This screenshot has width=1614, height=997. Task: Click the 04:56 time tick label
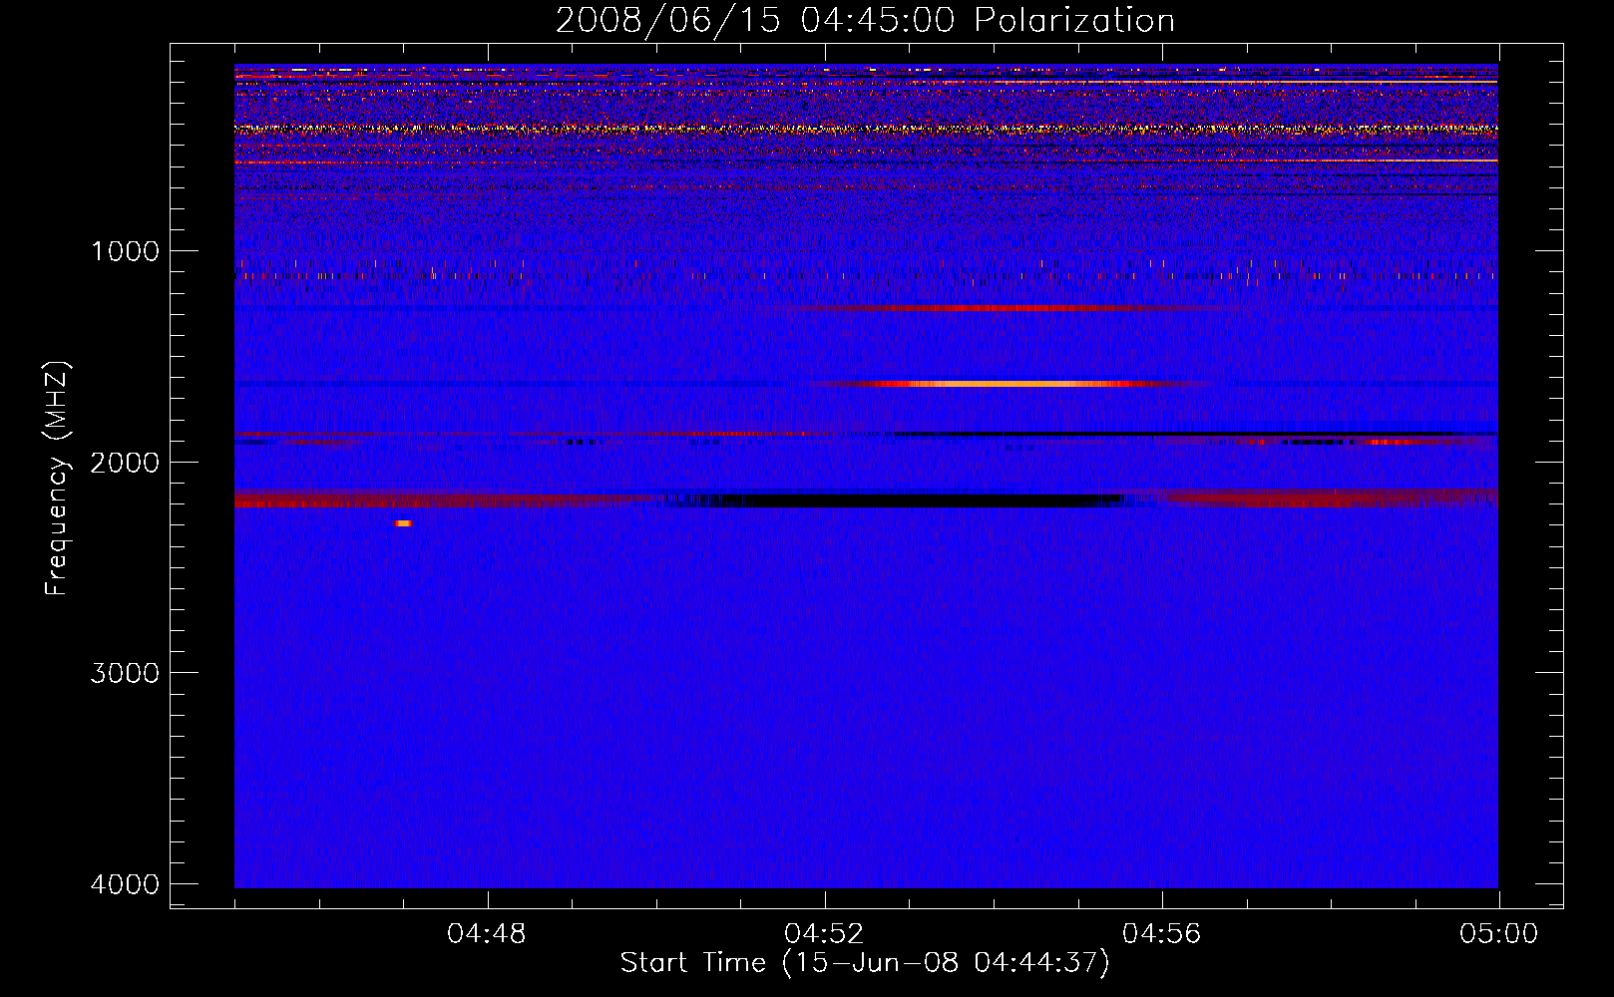(1162, 934)
